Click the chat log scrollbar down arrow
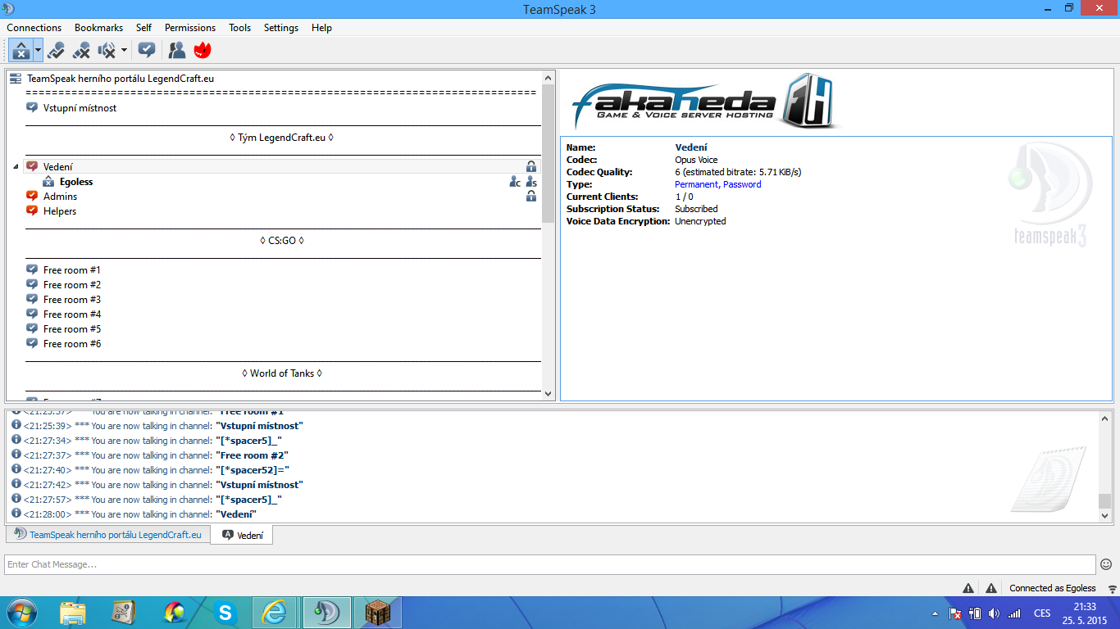This screenshot has height=629, width=1120. 1104,516
